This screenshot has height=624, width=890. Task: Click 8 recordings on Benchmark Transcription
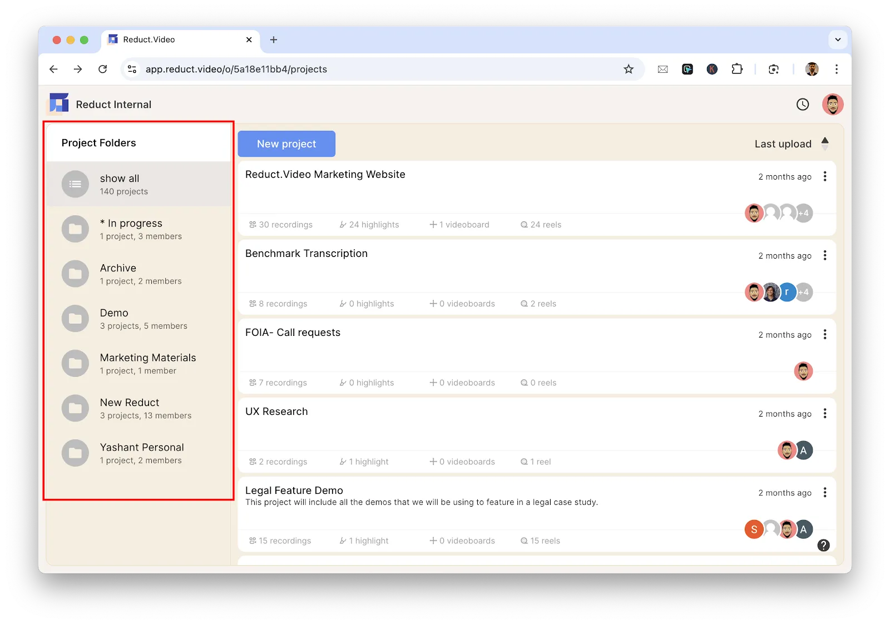click(x=278, y=304)
